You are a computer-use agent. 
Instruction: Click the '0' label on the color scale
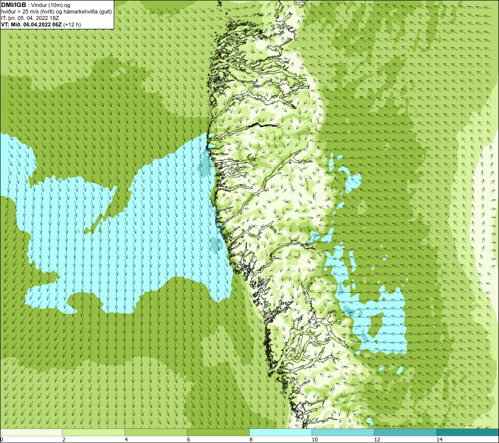1,440
